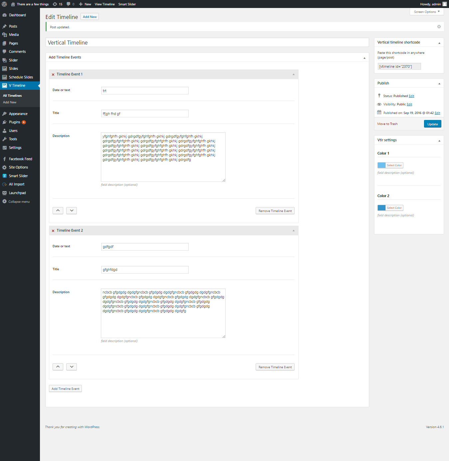
Task: Move Timeline Event 1 up
Action: pyautogui.click(x=58, y=210)
